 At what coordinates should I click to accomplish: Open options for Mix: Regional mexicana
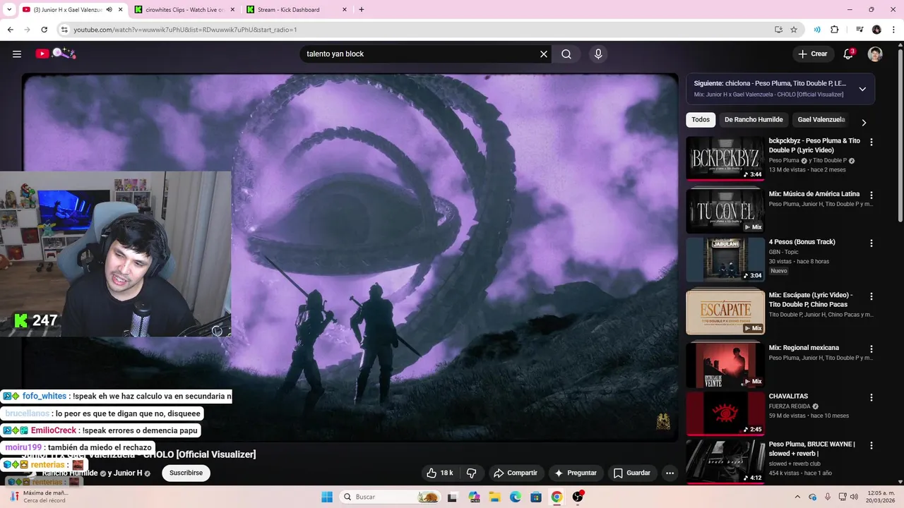pos(872,349)
